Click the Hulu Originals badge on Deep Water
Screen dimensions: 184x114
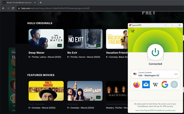coord(60,45)
